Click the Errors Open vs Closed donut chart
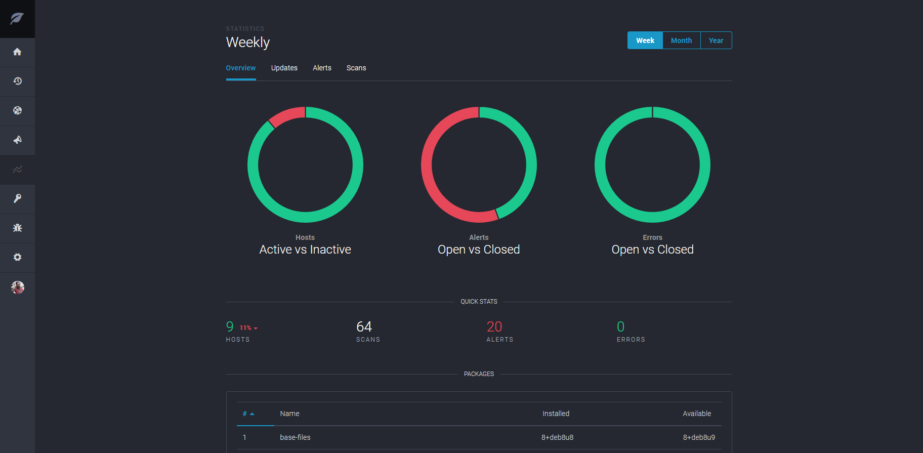The image size is (923, 453). coord(652,164)
